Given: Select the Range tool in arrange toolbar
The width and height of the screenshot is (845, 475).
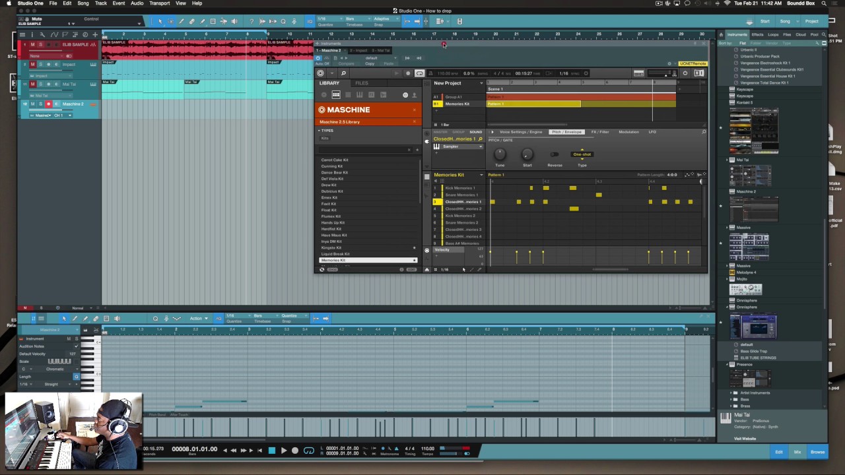Looking at the screenshot, I should tap(170, 21).
